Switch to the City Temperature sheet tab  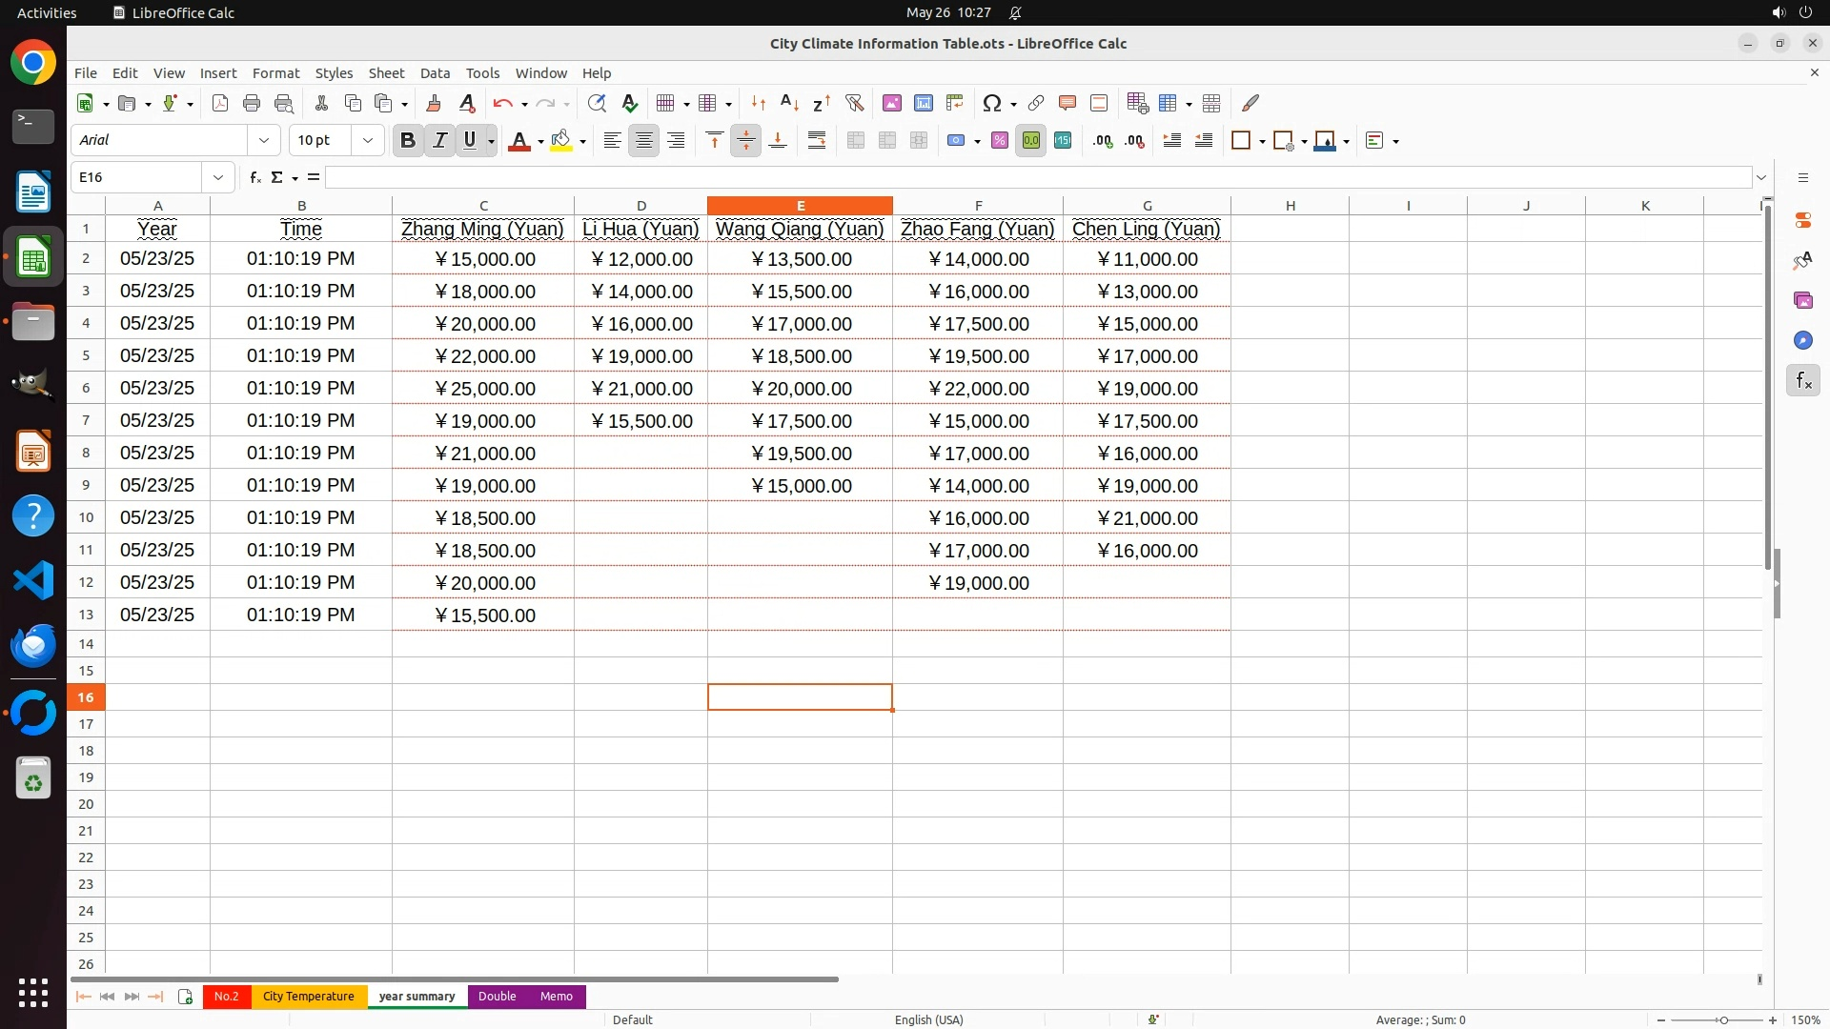pos(308,996)
